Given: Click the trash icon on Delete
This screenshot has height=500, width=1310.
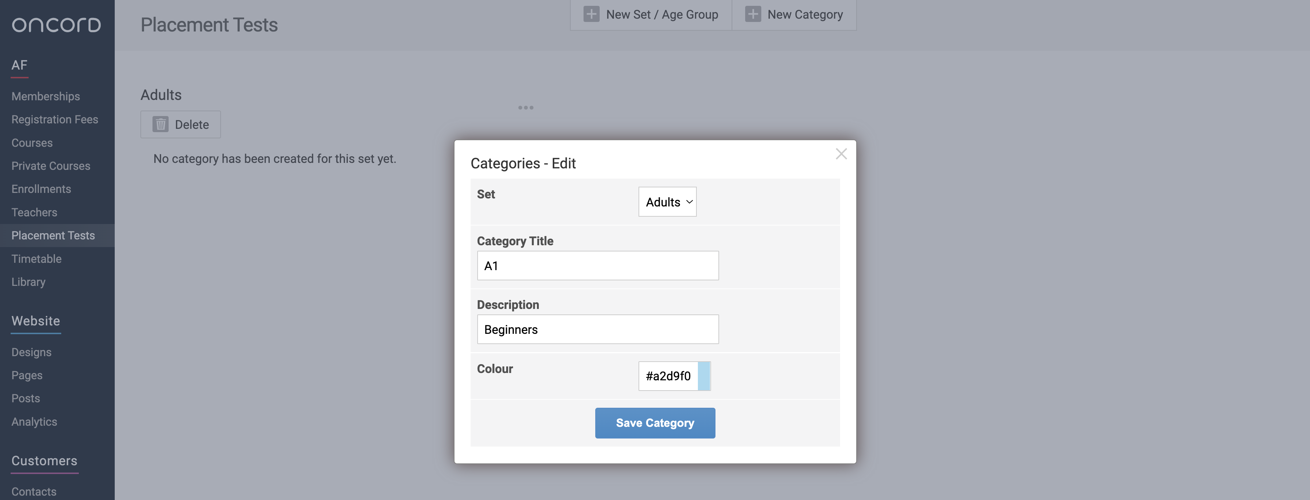Looking at the screenshot, I should 161,124.
